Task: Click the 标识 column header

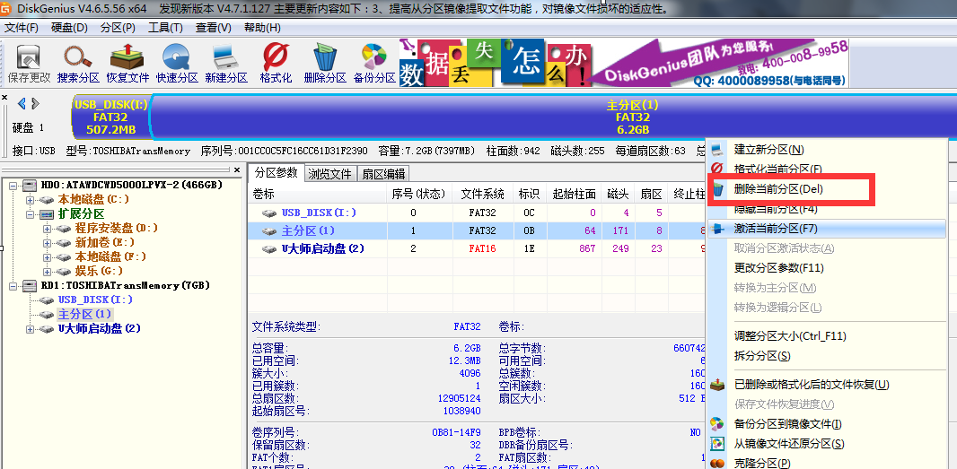Action: point(529,194)
